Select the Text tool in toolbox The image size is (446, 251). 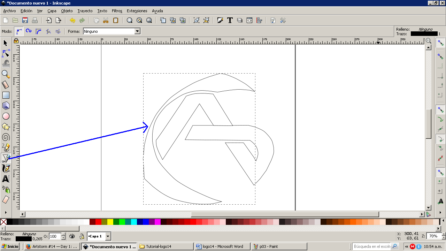tap(6, 179)
